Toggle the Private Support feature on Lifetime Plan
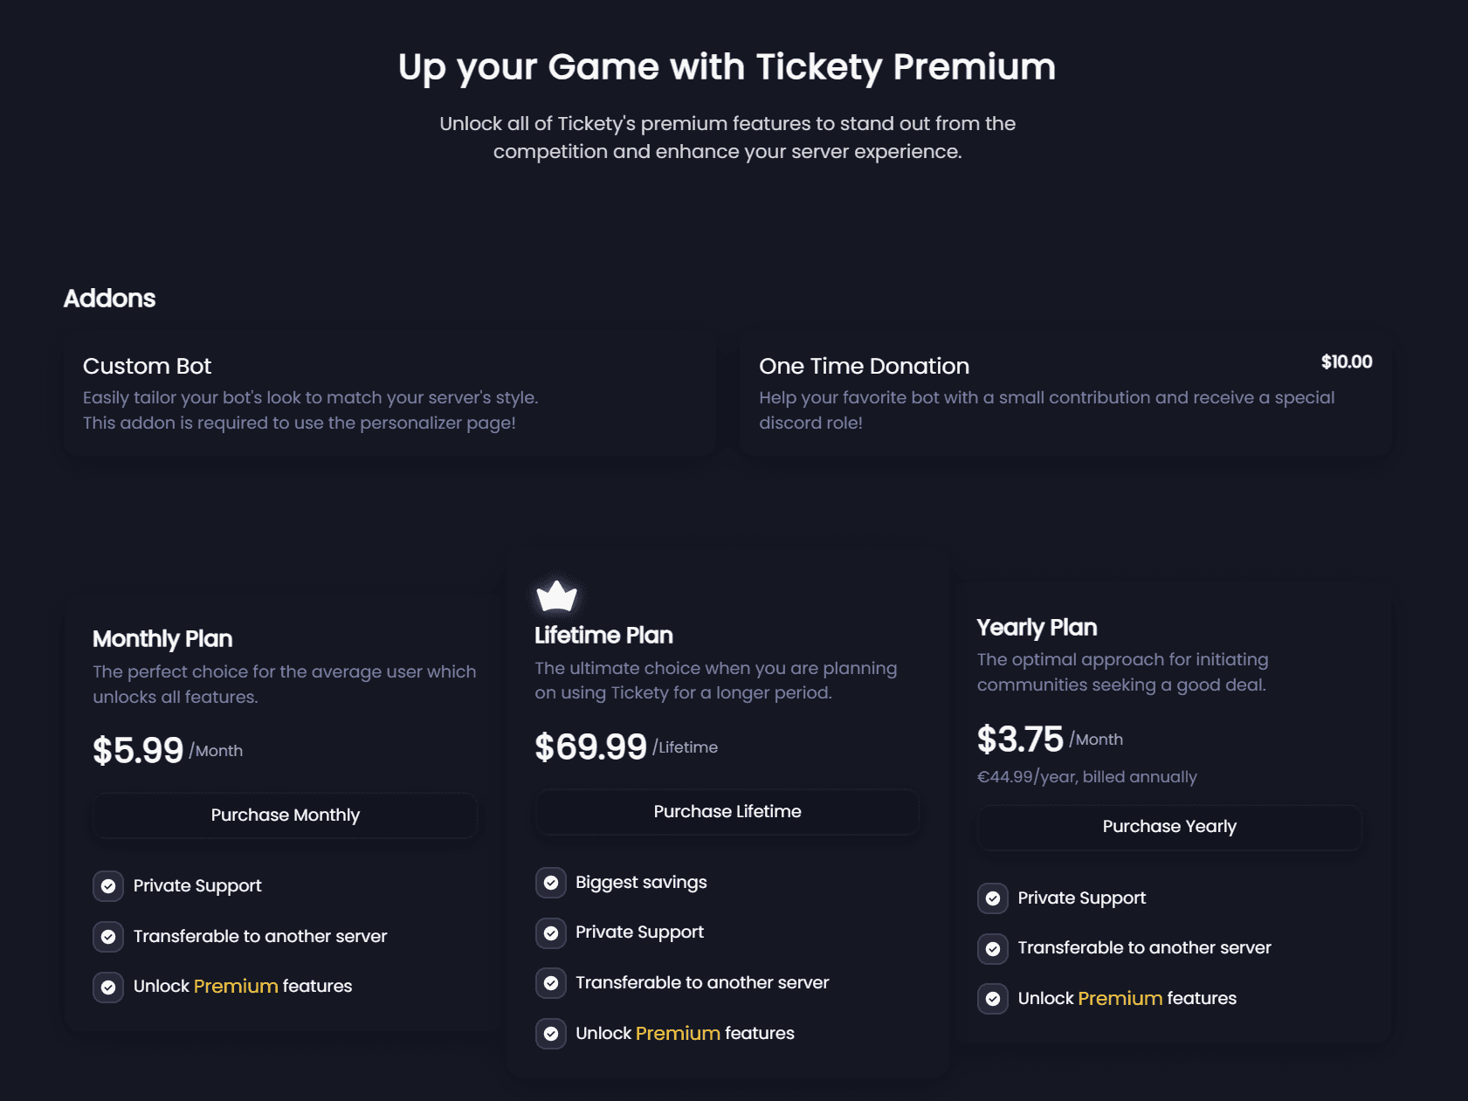 click(550, 932)
